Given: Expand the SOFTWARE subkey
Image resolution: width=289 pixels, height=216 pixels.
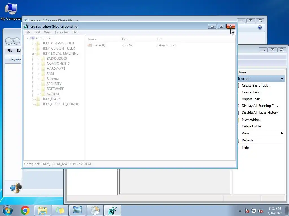Looking at the screenshot, I should coord(38,89).
